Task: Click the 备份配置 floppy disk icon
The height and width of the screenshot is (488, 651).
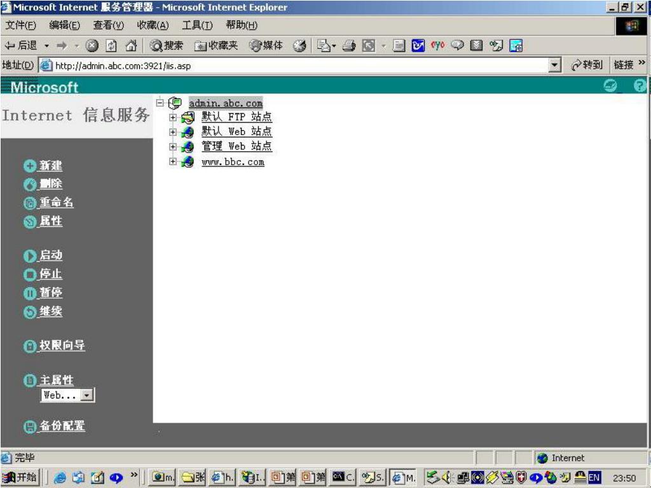Action: tap(29, 426)
